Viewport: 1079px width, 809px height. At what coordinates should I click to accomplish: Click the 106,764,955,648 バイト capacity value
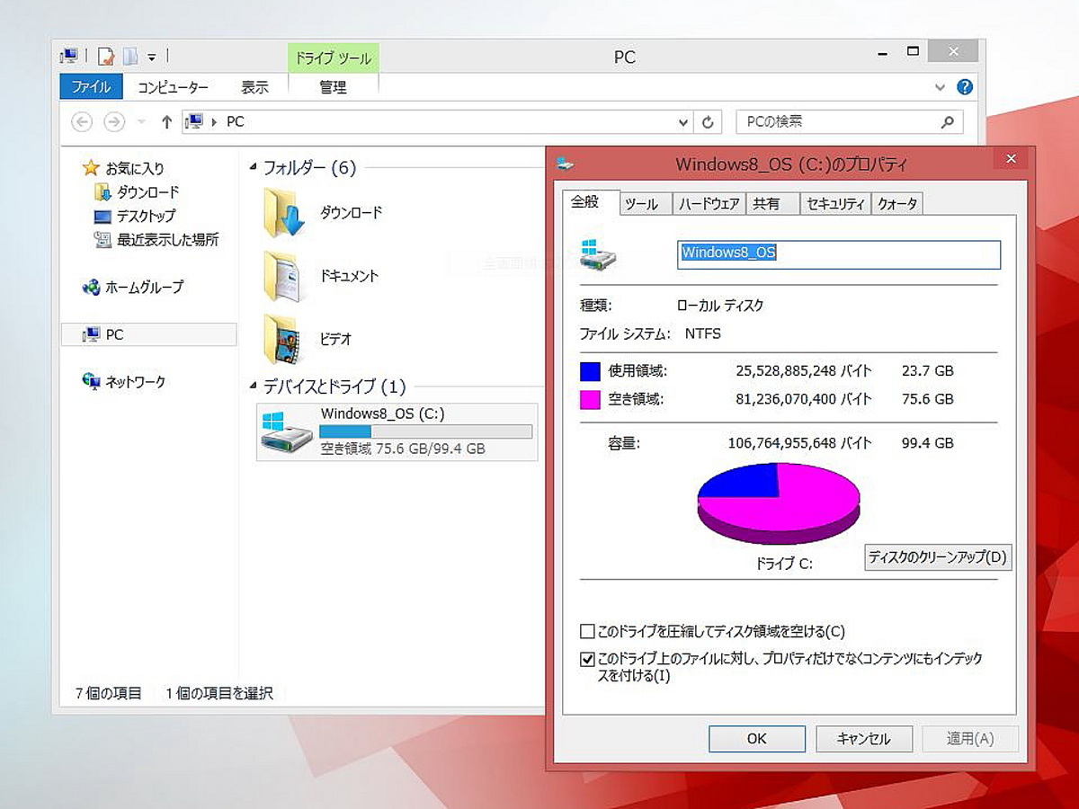coord(799,443)
